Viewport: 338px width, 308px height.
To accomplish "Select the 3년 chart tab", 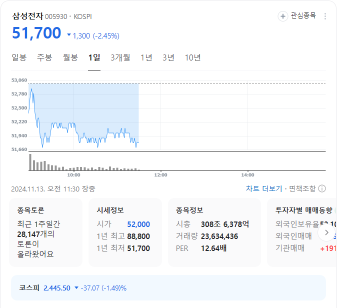I will tap(168, 57).
